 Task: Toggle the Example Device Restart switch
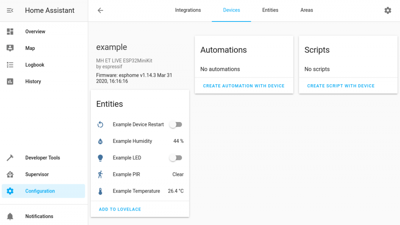[x=175, y=124]
